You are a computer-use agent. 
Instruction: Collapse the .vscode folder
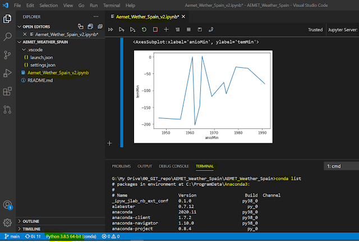pos(24,50)
